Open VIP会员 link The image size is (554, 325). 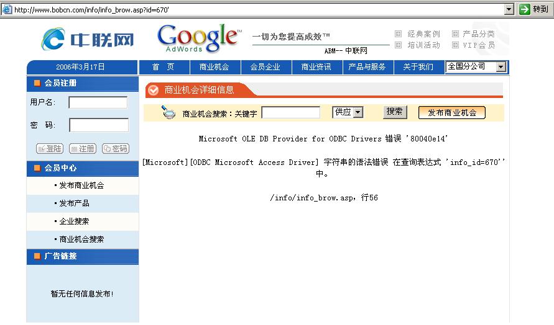[x=479, y=45]
